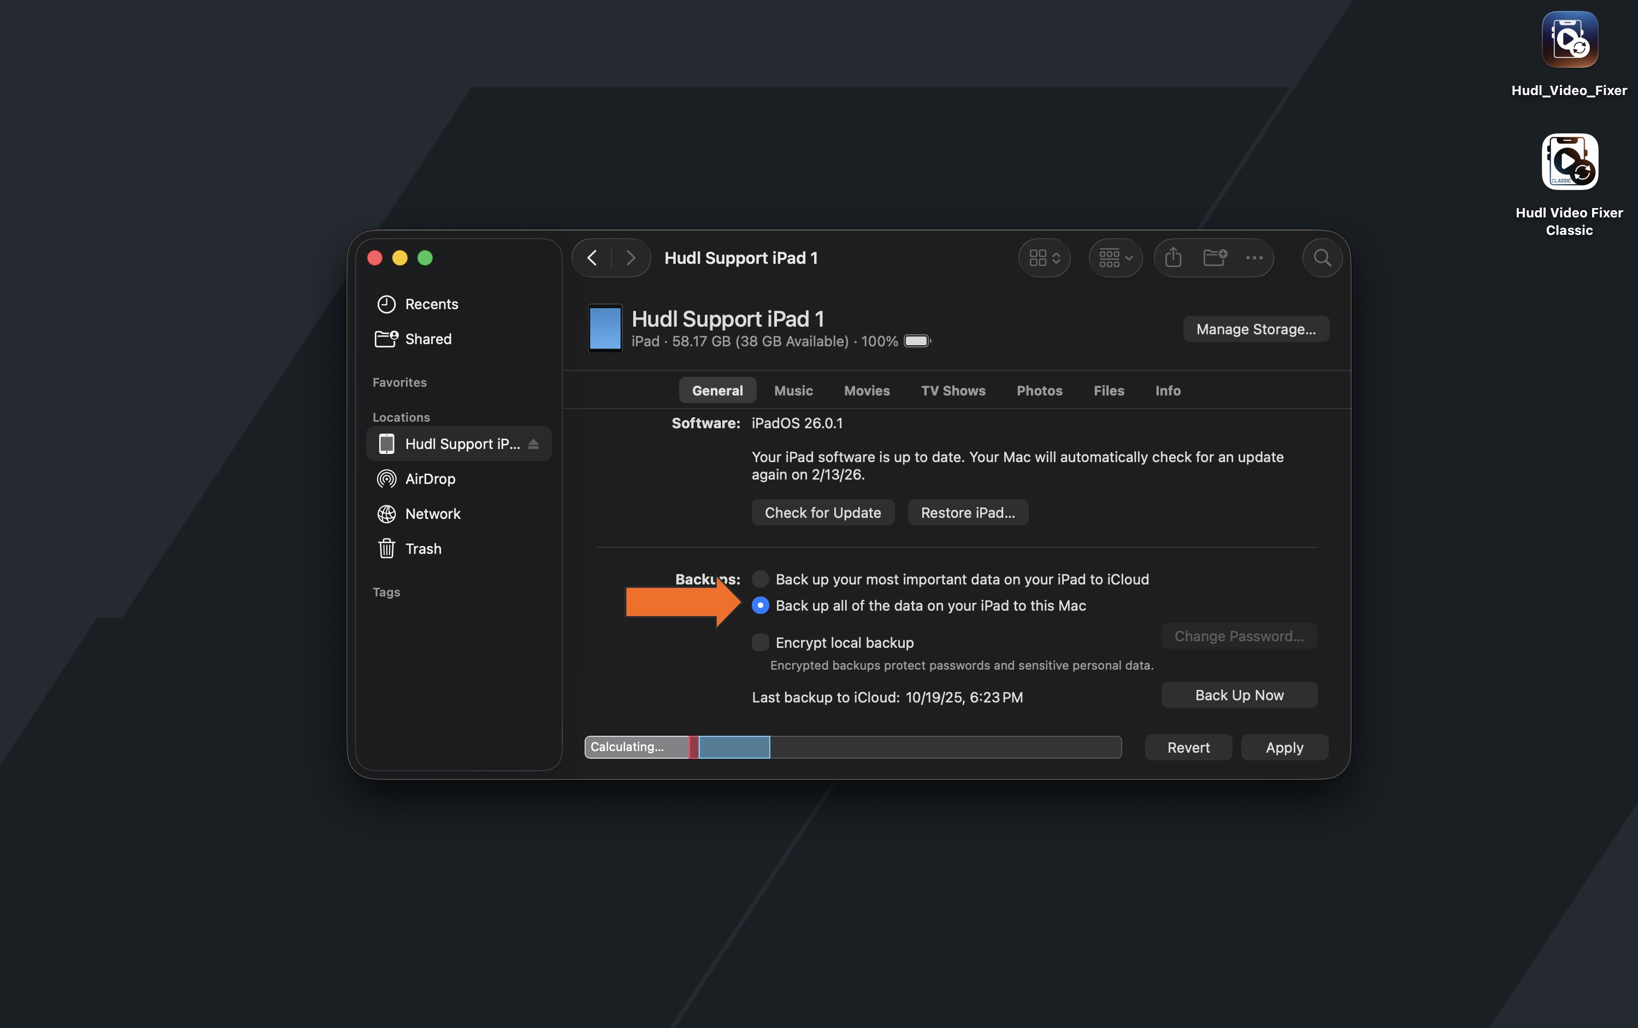Go back with the left chevron button

(592, 258)
